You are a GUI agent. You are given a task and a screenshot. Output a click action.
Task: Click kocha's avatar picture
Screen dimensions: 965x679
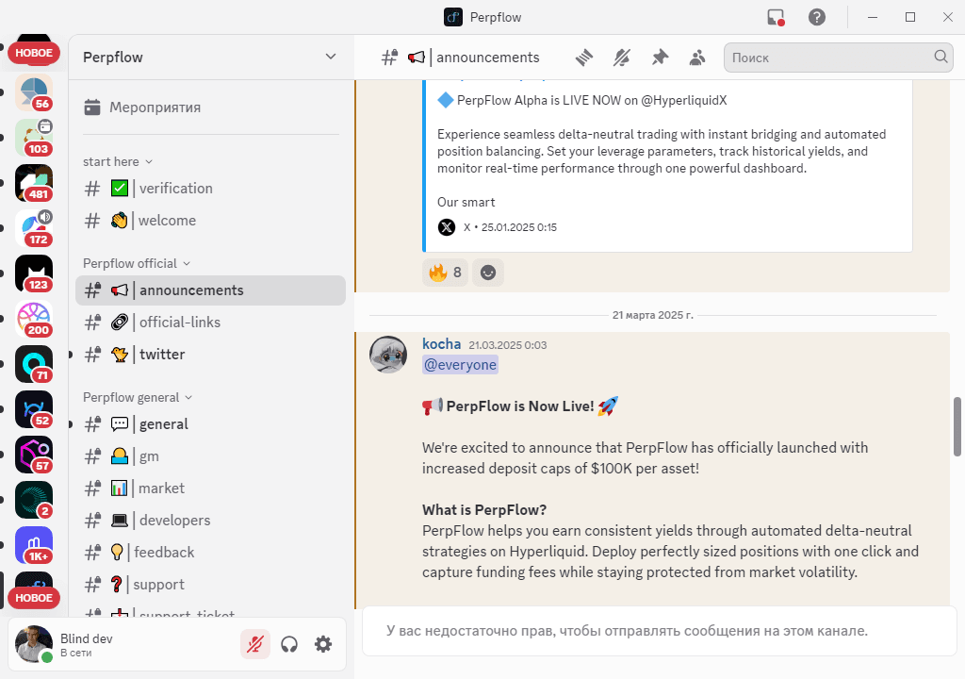click(x=387, y=355)
